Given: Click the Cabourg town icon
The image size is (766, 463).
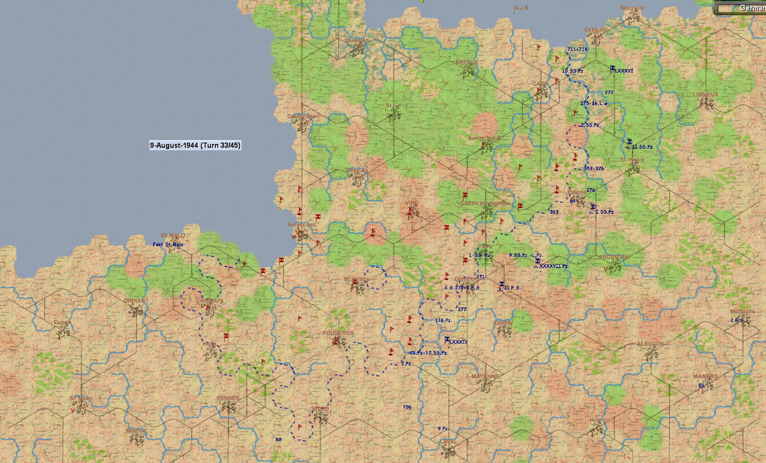Looking at the screenshot, I should 596,39.
